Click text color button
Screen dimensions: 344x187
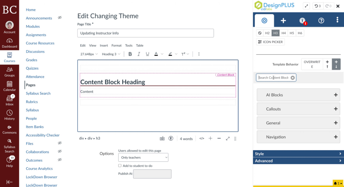point(156,54)
